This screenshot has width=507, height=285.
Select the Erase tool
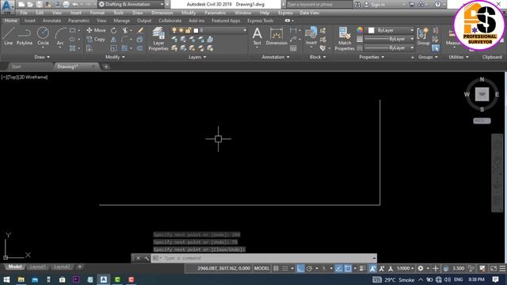(x=140, y=30)
